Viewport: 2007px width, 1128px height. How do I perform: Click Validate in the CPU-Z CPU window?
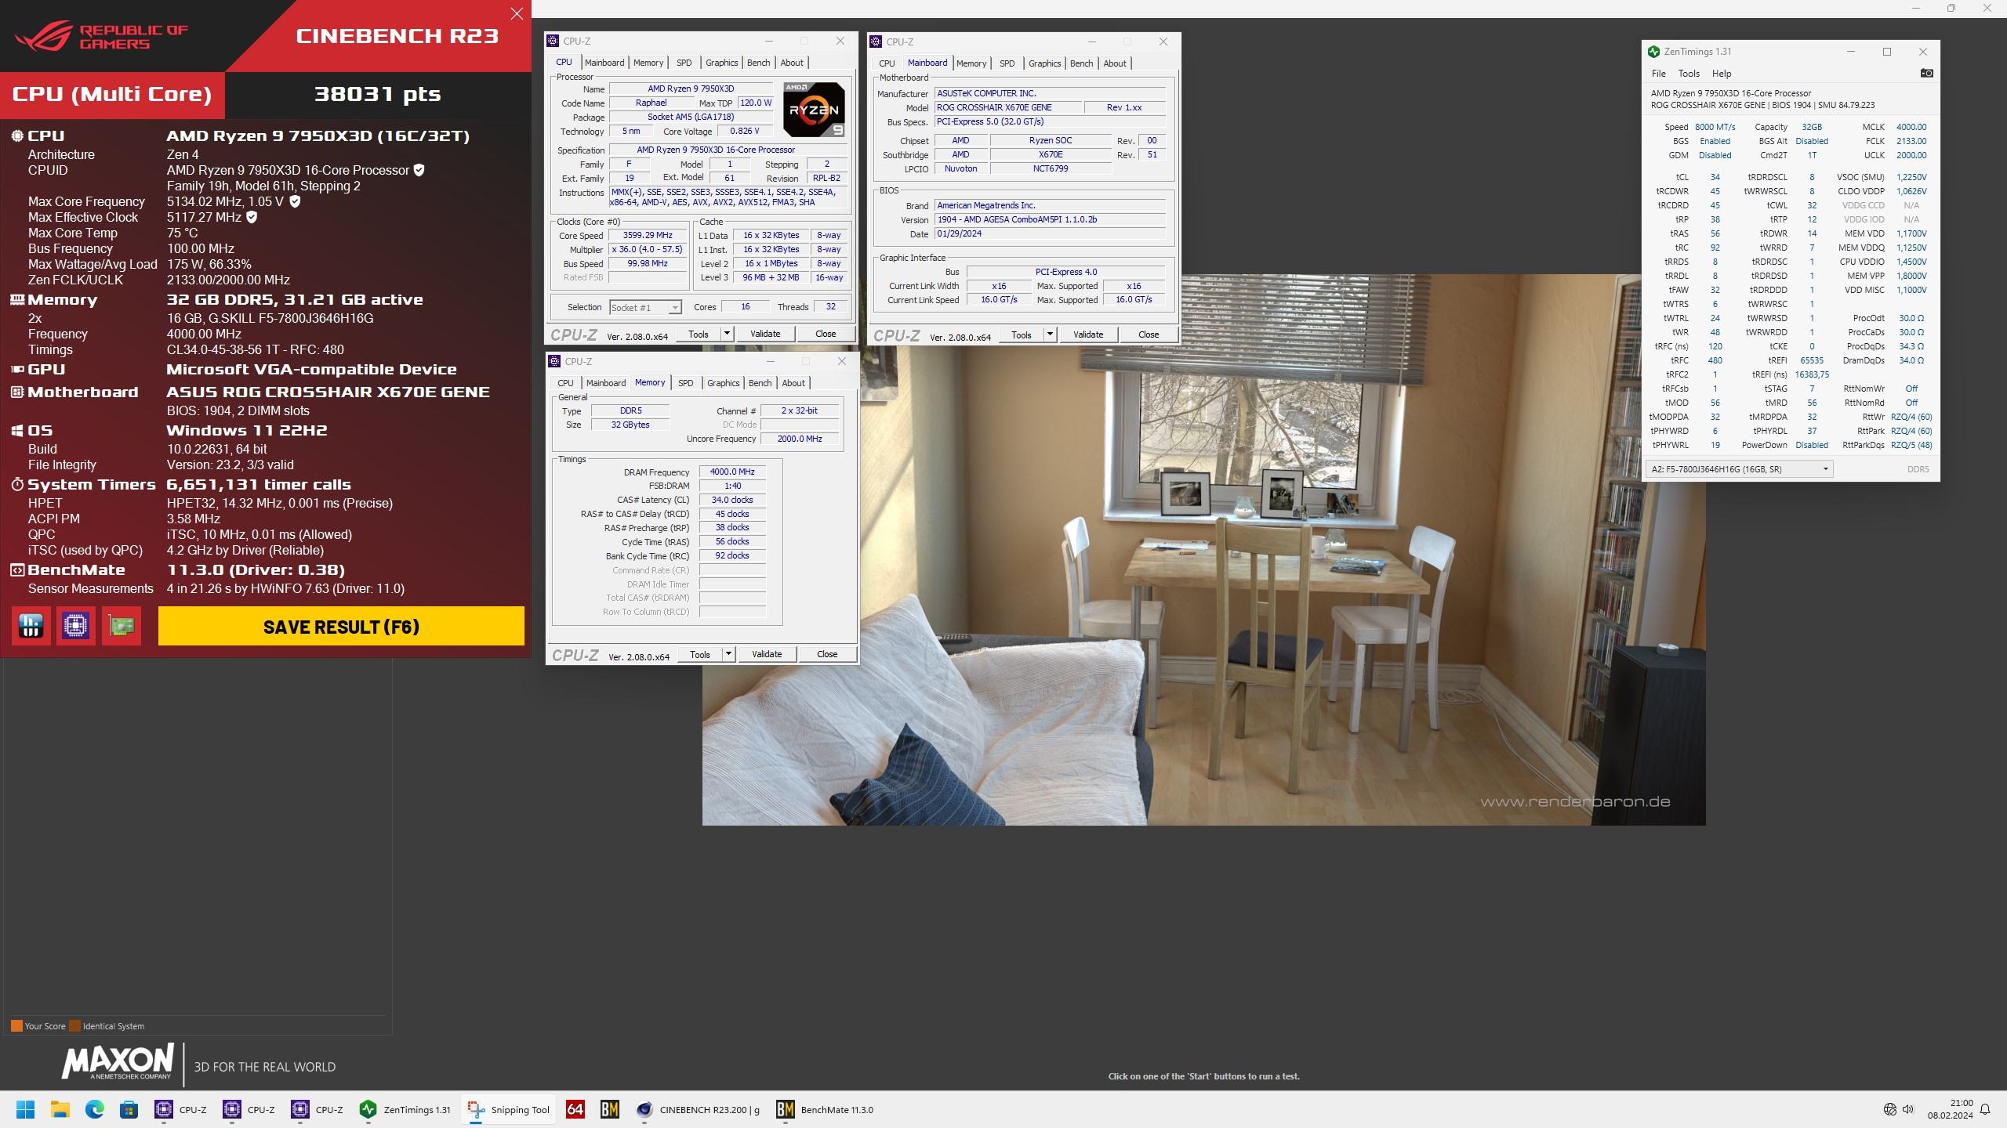(x=764, y=334)
